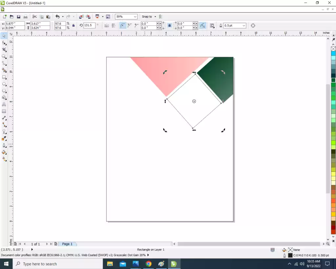The height and width of the screenshot is (269, 336).
Task: Open the outline width 0.5 pt dropdown
Action: click(x=244, y=26)
